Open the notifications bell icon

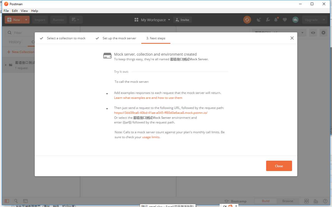tap(276, 20)
